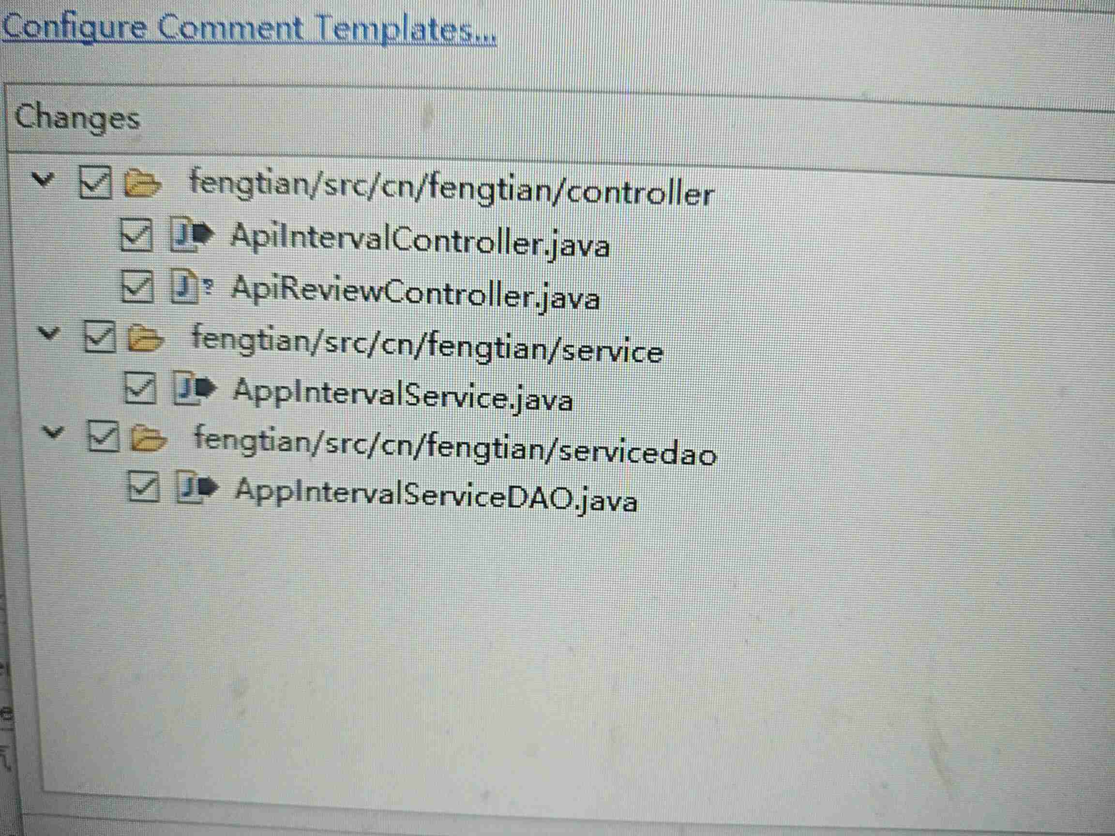Collapse the fengtian service folder node
Viewport: 1115px width, 836px height.
coord(49,332)
